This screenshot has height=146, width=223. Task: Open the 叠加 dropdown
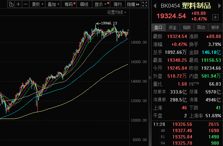[53, 4]
